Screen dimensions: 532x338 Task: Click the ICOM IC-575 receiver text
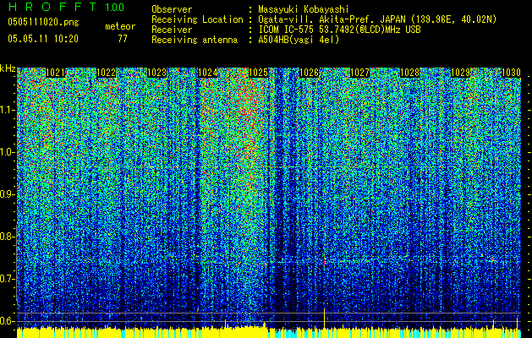(339, 30)
